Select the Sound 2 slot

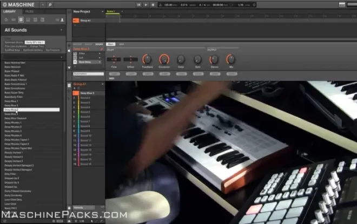click(89, 98)
